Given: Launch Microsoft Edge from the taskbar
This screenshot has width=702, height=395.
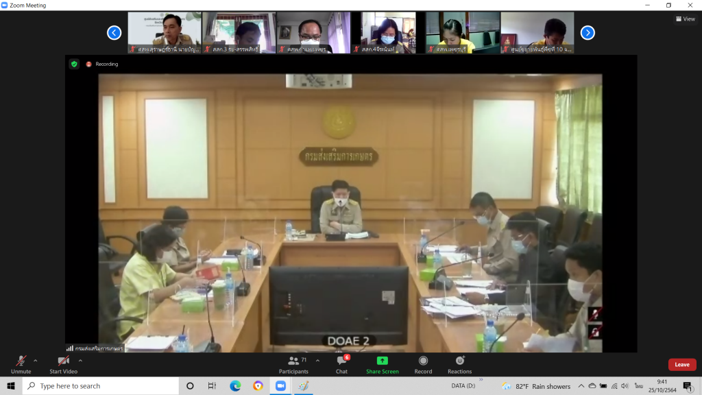Looking at the screenshot, I should (x=235, y=386).
